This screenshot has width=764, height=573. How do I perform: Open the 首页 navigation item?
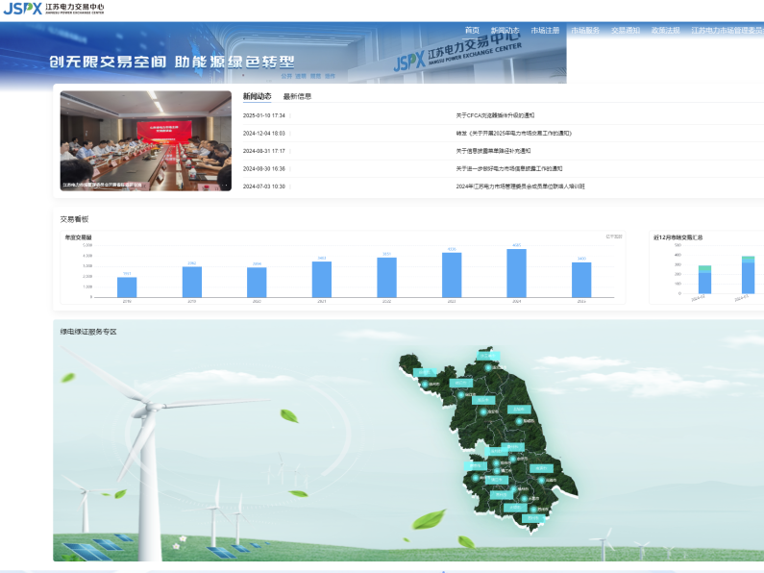click(472, 31)
